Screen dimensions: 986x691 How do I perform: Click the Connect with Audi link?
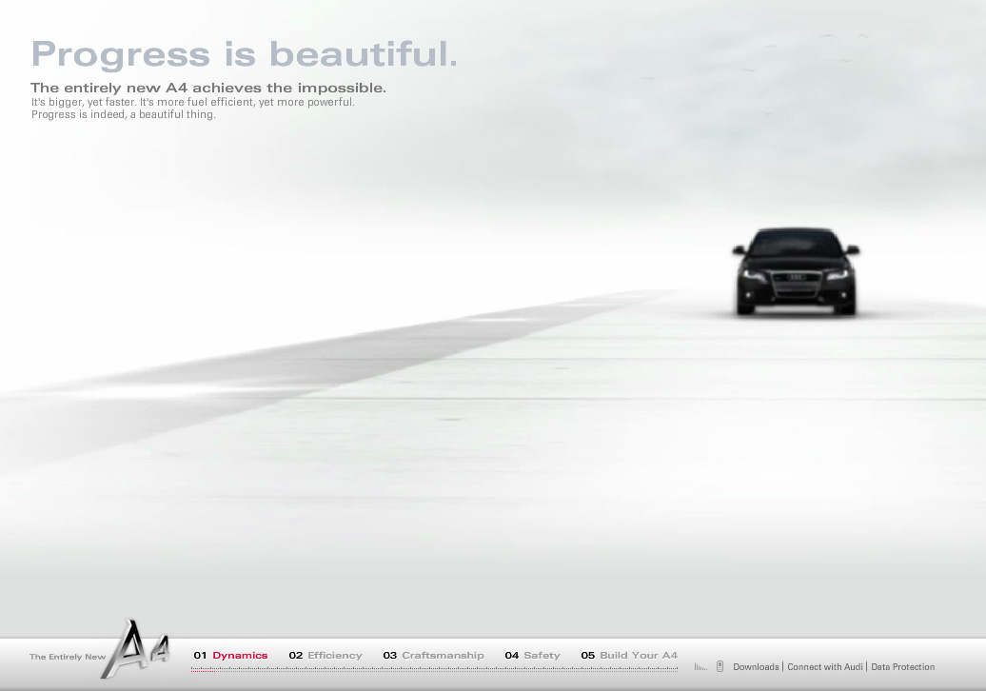pyautogui.click(x=825, y=666)
